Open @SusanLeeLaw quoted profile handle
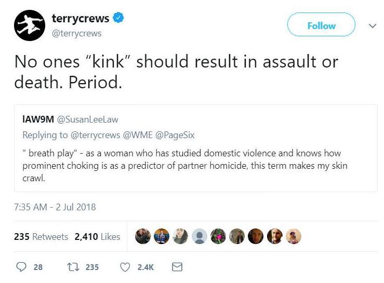The width and height of the screenshot is (384, 283). pos(87,119)
